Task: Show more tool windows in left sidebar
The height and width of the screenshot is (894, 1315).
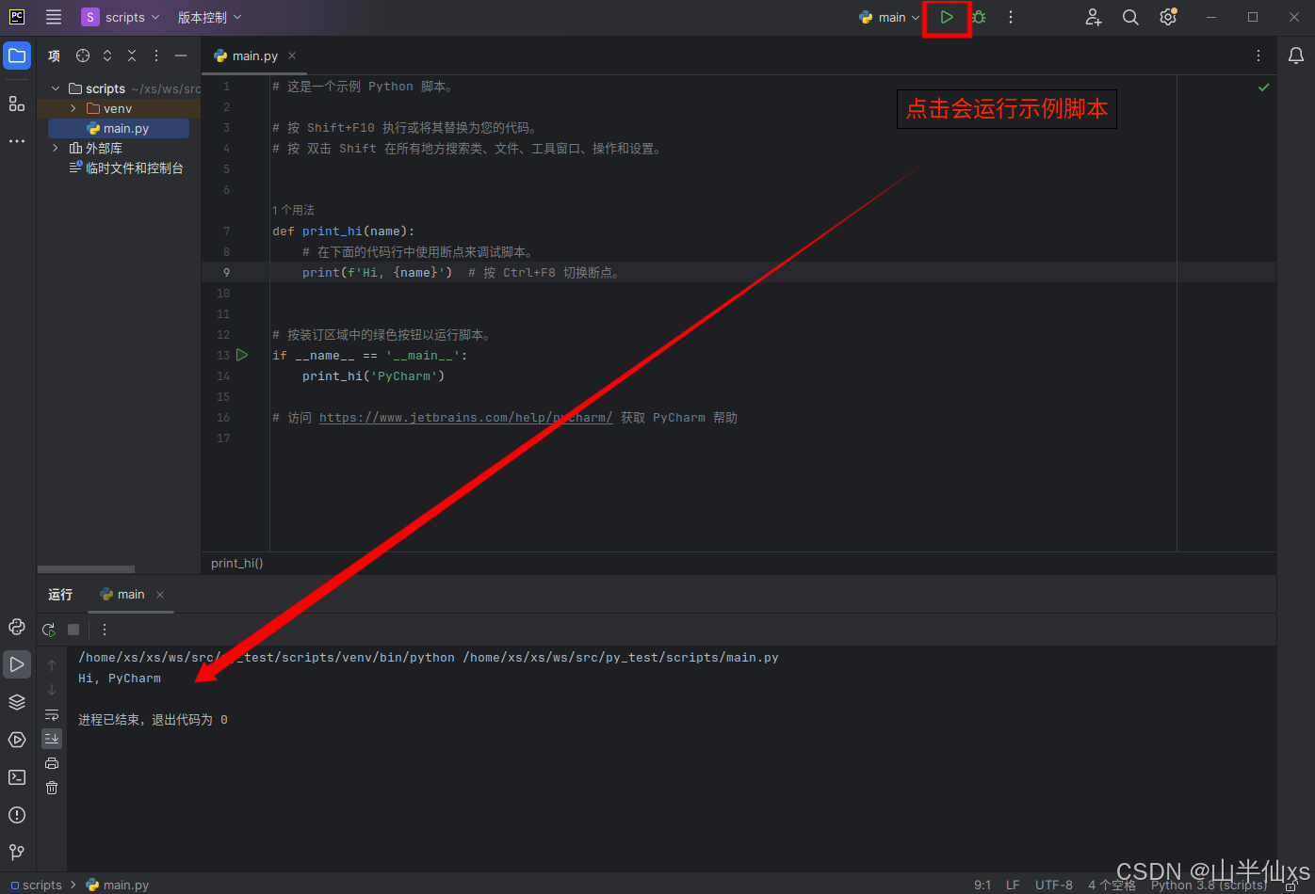Action: coord(17,141)
